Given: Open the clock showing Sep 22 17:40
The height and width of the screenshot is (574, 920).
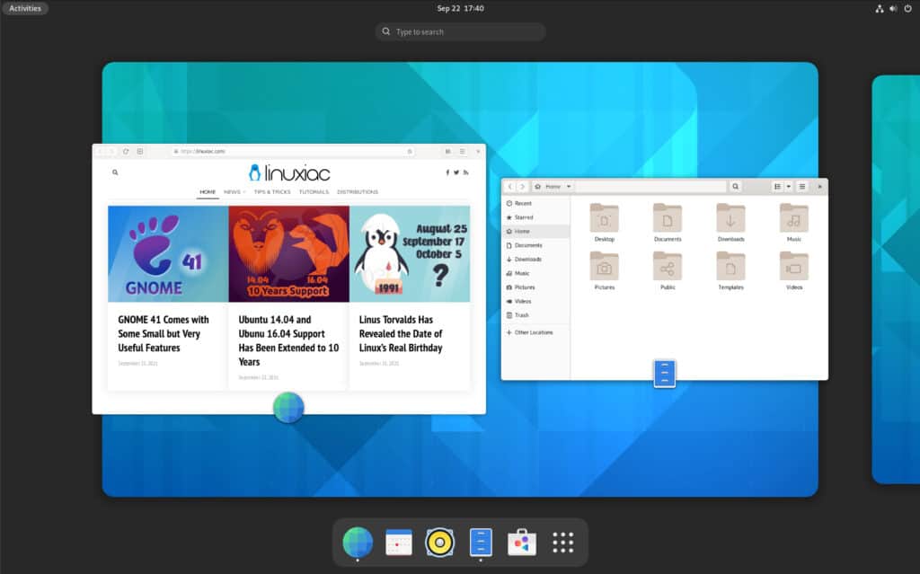Looking at the screenshot, I should click(461, 8).
